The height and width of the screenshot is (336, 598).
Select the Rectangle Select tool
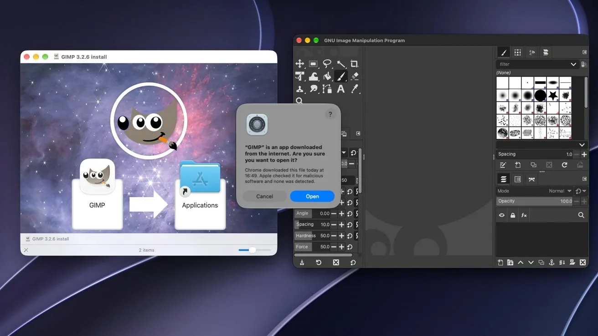click(313, 64)
